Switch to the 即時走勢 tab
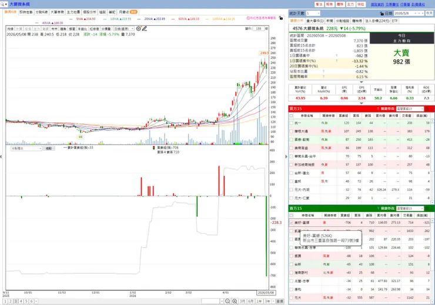This screenshot has height=305, width=435. tap(26, 12)
